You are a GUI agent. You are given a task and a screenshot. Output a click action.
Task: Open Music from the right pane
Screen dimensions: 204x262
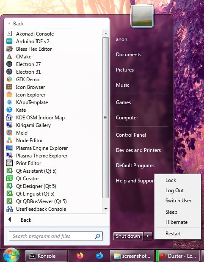coord(122,85)
